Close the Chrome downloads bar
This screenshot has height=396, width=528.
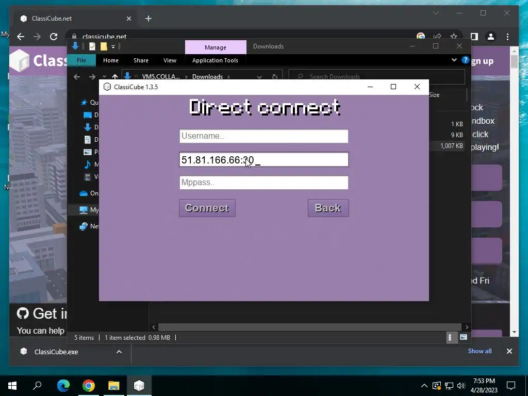509,351
